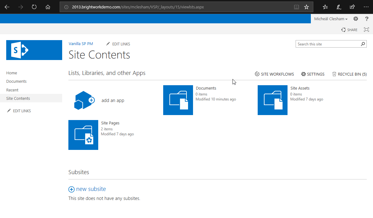Click the add an app hexagon icon
Screen dimensions: 373x218
tap(83, 100)
